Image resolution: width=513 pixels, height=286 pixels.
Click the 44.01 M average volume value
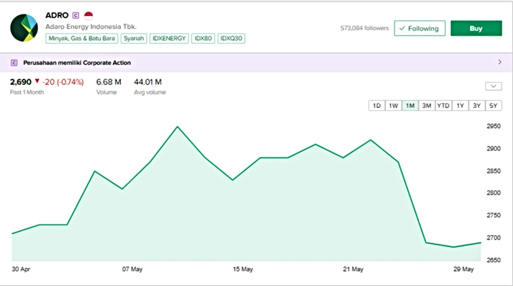tap(148, 82)
